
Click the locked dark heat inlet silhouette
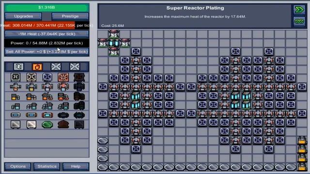click(79, 97)
